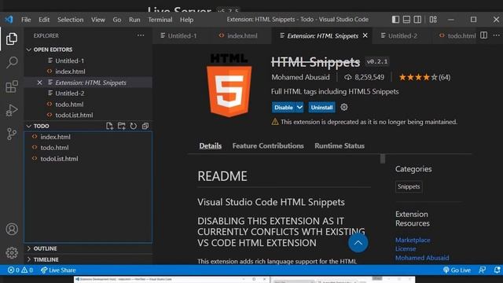This screenshot has height=283, width=503.
Task: Open the Extensions view in activity bar
Action: coord(12,86)
